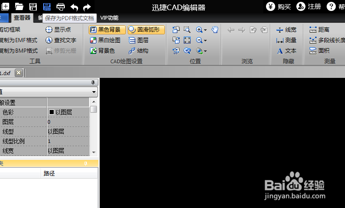Expand the zoom-in dropdown arrow

205,30
